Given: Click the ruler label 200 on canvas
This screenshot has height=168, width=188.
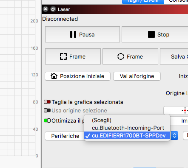Looking at the screenshot, I should point(34,21).
